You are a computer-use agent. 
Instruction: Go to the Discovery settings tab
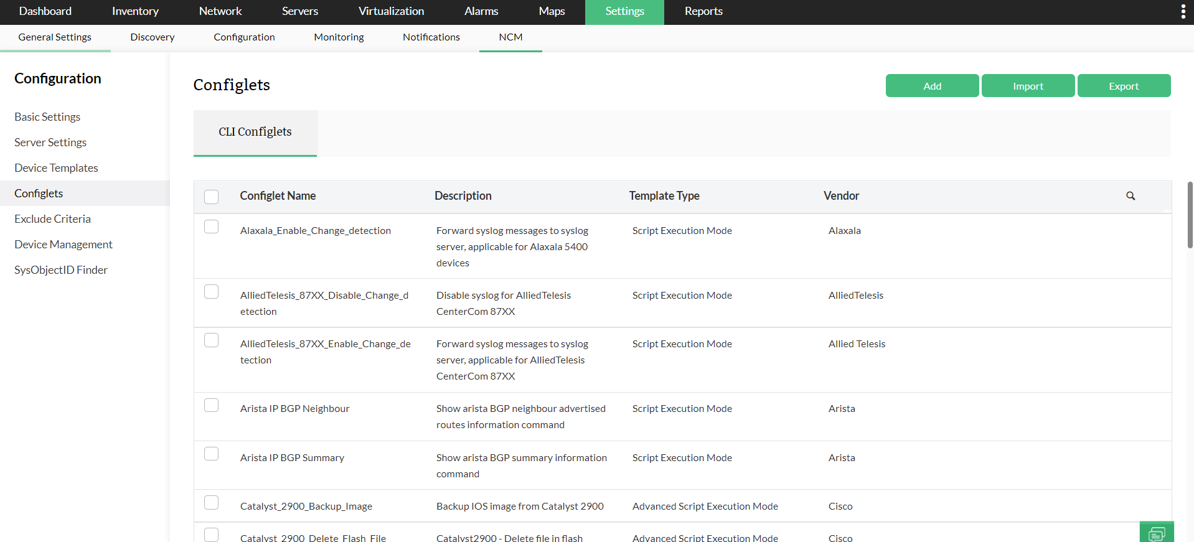point(152,37)
